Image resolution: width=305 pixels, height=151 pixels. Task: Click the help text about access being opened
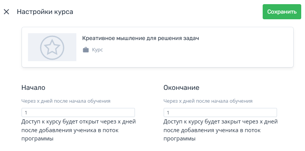coord(79,130)
